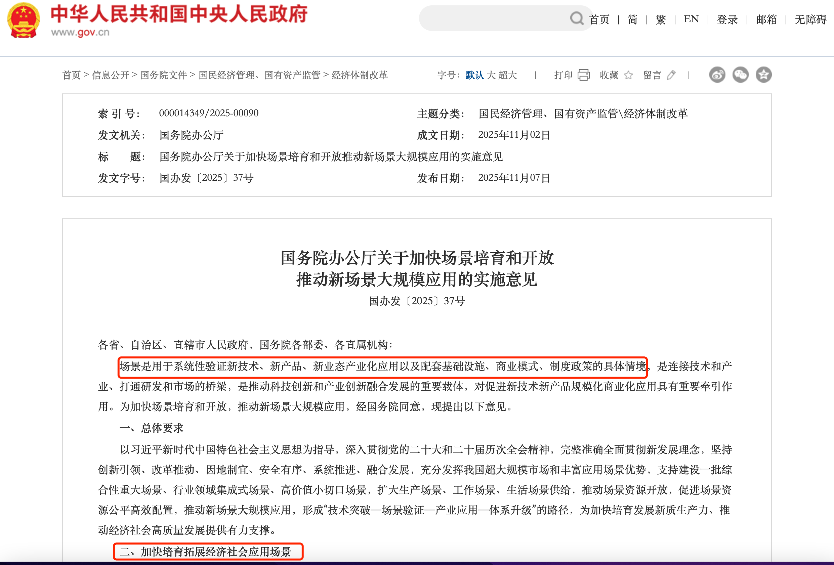This screenshot has width=834, height=565.
Task: Open the 首页 top navigation item
Action: pyautogui.click(x=599, y=19)
